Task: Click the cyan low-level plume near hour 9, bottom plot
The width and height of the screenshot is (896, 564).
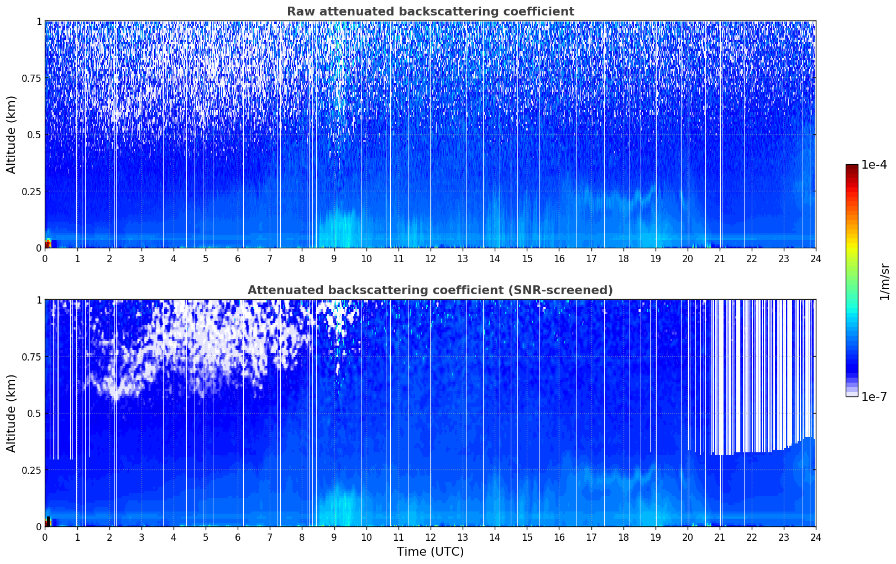Action: click(340, 506)
